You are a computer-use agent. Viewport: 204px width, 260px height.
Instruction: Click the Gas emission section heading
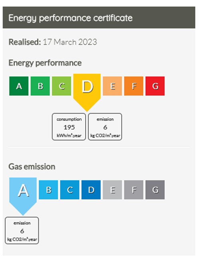pos(32,166)
